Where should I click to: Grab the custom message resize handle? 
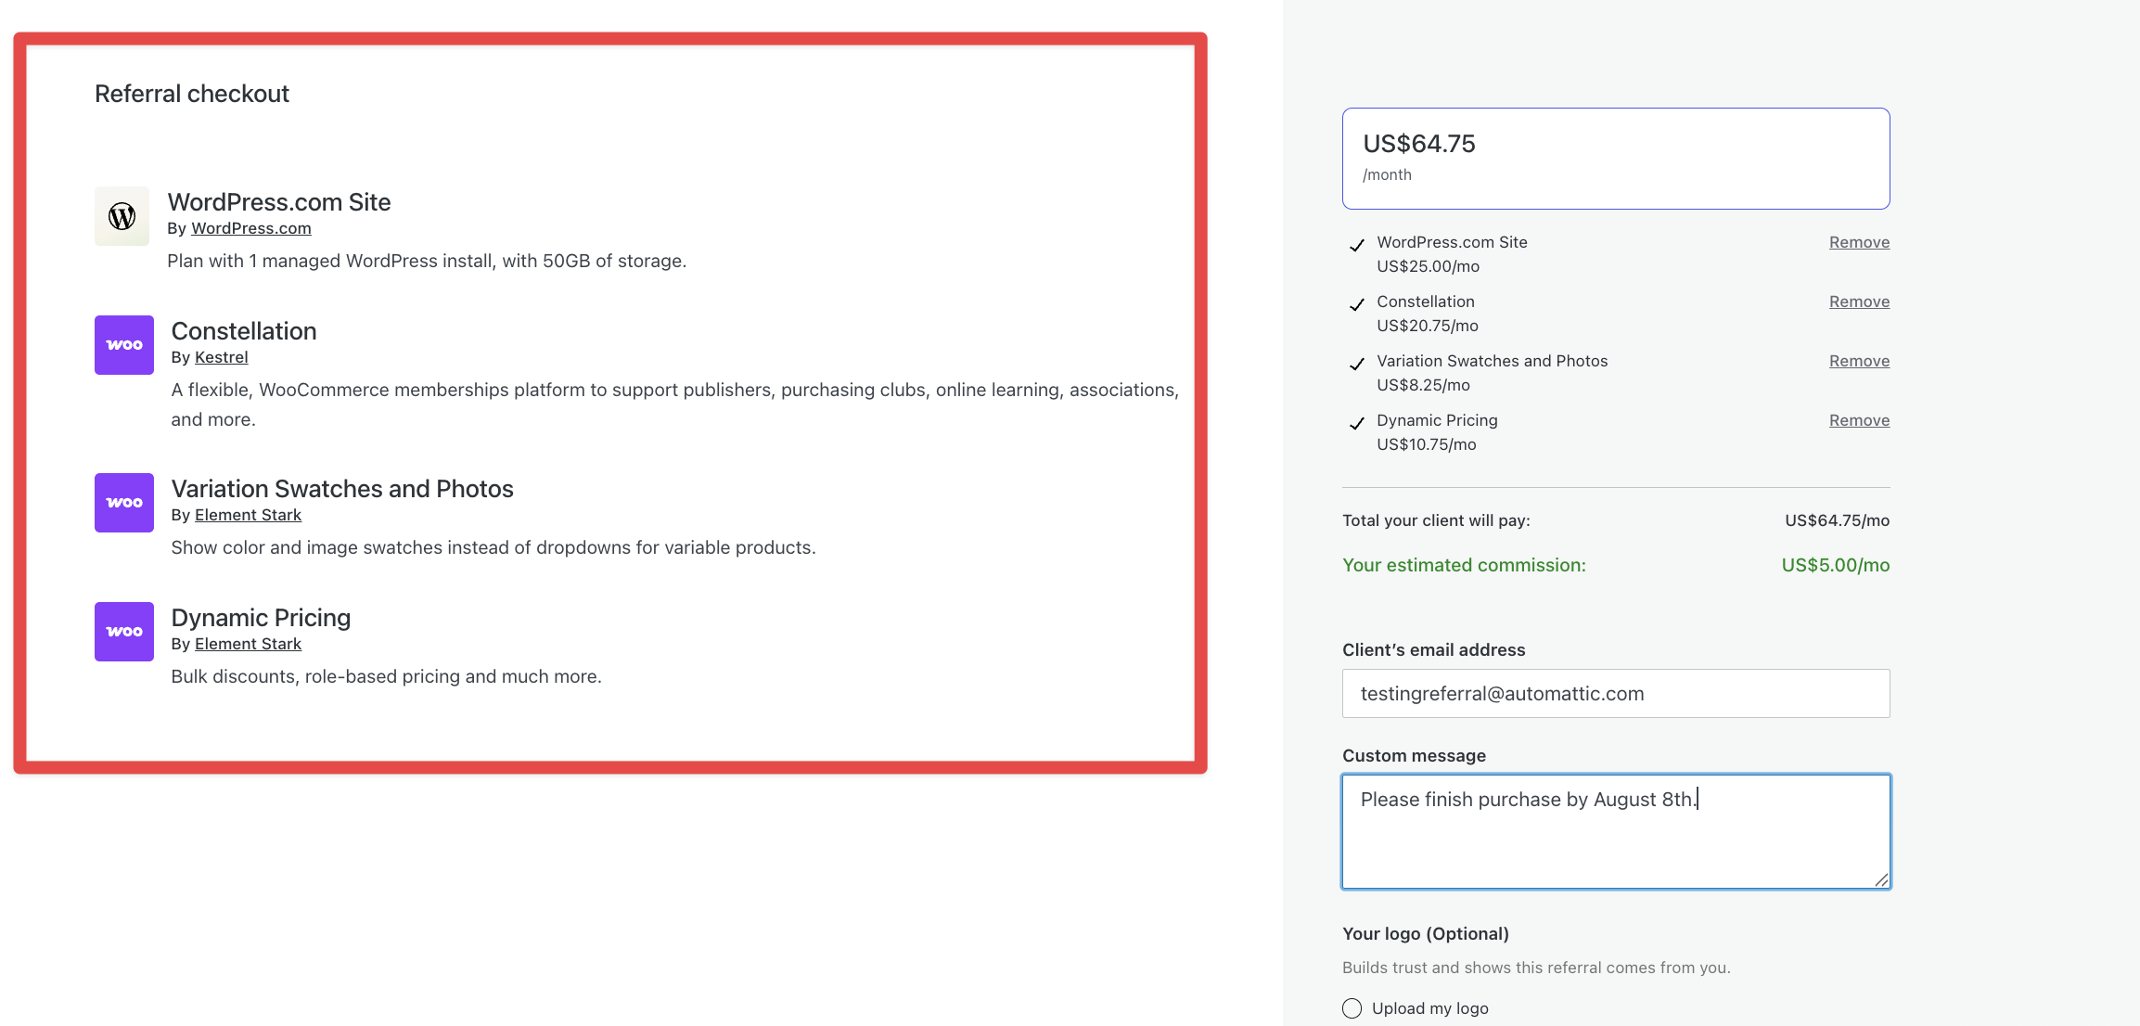1881,880
